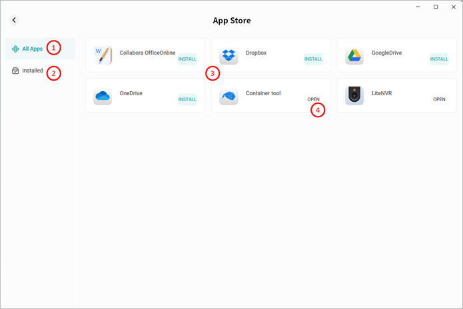Select the Dropbox app name
The height and width of the screenshot is (309, 463).
(256, 53)
